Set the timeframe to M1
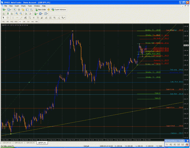Viewport: 190px width, 148px height. click(3, 22)
